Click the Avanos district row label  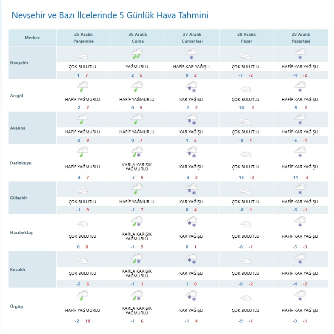18,128
